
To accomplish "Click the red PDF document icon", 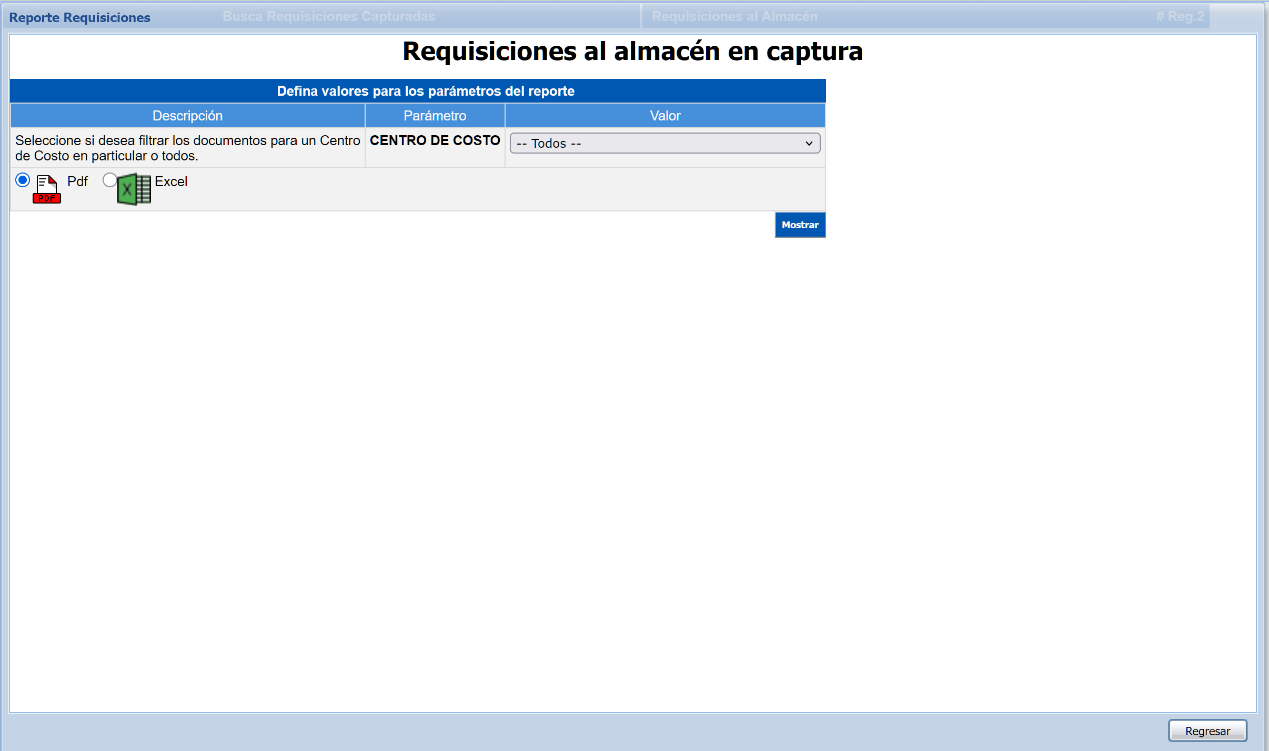I will pyautogui.click(x=47, y=189).
